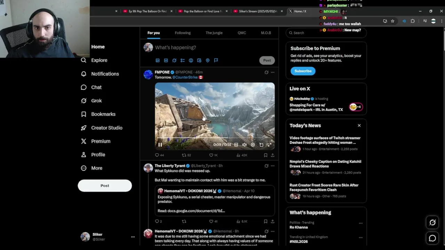Click the Subscribe to Premium button
This screenshot has width=445, height=250.
303,71
